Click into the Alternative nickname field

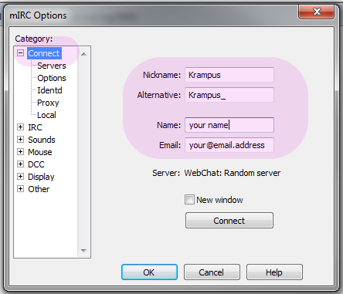click(x=229, y=95)
